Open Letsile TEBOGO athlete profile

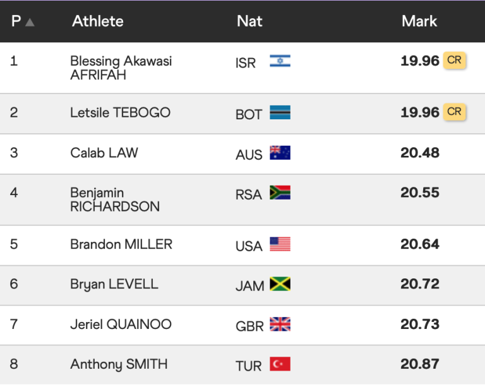(x=120, y=113)
